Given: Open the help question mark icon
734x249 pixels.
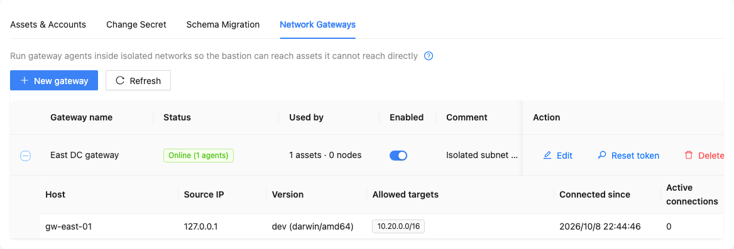Looking at the screenshot, I should tap(429, 56).
